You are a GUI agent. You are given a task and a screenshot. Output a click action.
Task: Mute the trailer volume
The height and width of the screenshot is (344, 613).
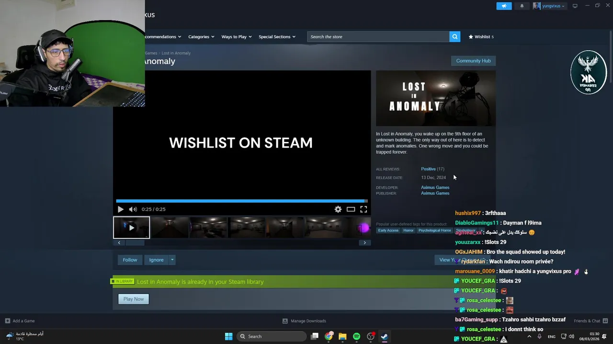pyautogui.click(x=133, y=209)
